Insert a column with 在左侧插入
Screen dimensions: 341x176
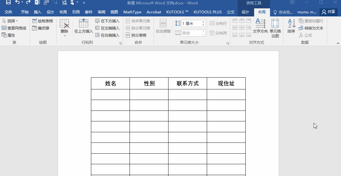[x=107, y=28]
